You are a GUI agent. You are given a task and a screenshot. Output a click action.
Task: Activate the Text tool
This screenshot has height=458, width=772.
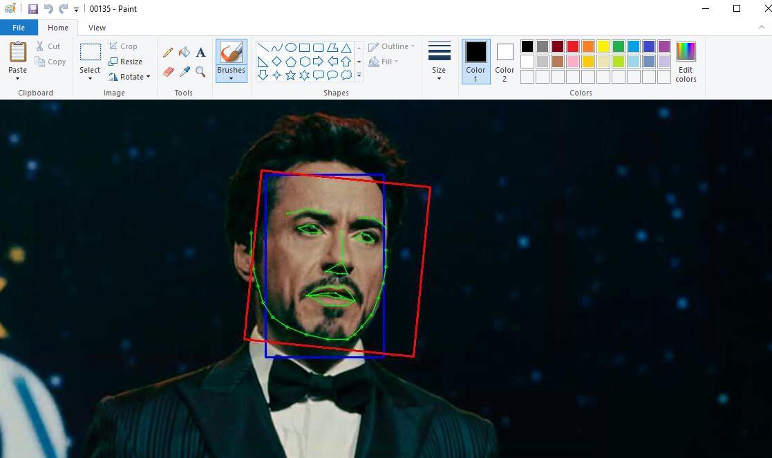pos(200,53)
